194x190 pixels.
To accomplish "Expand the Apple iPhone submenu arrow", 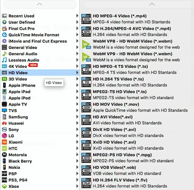I will point(77,85).
